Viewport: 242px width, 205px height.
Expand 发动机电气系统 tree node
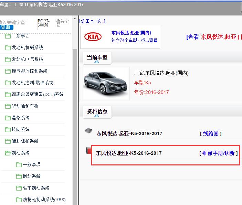tap(27, 60)
